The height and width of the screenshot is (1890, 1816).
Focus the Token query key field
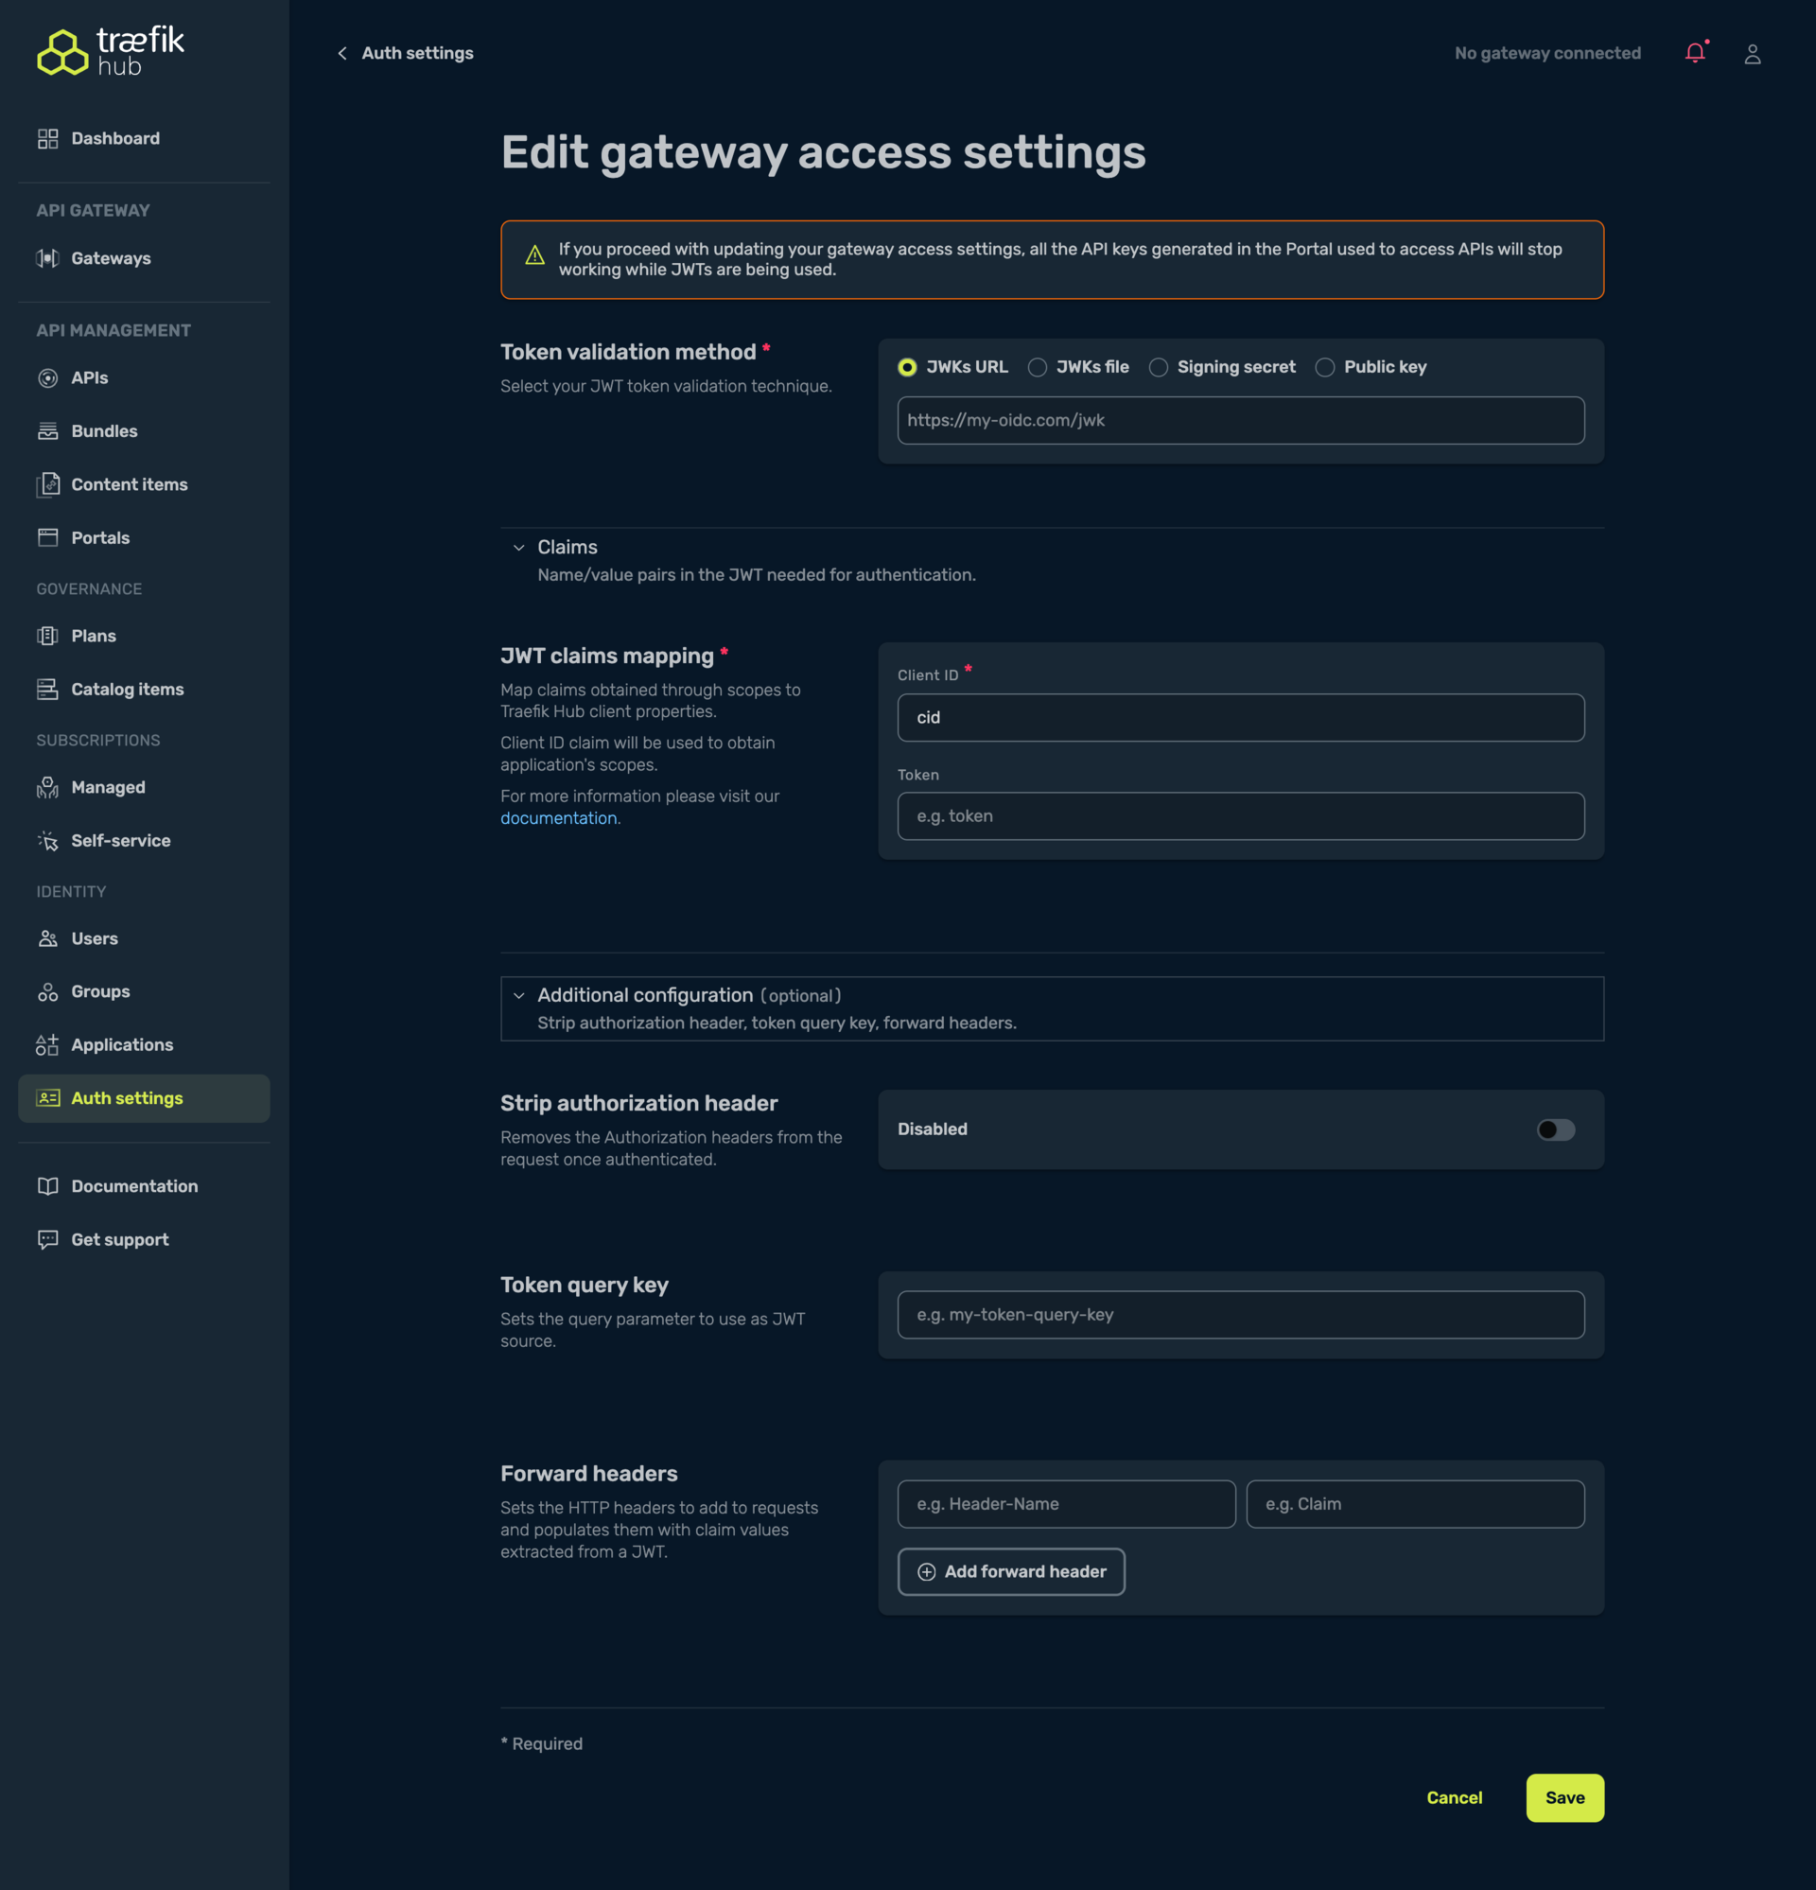[1240, 1314]
